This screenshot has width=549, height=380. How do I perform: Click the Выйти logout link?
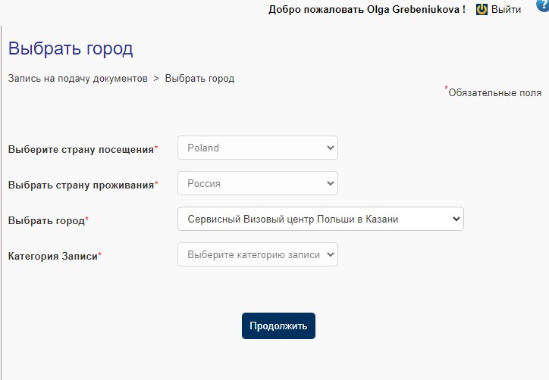coord(506,9)
